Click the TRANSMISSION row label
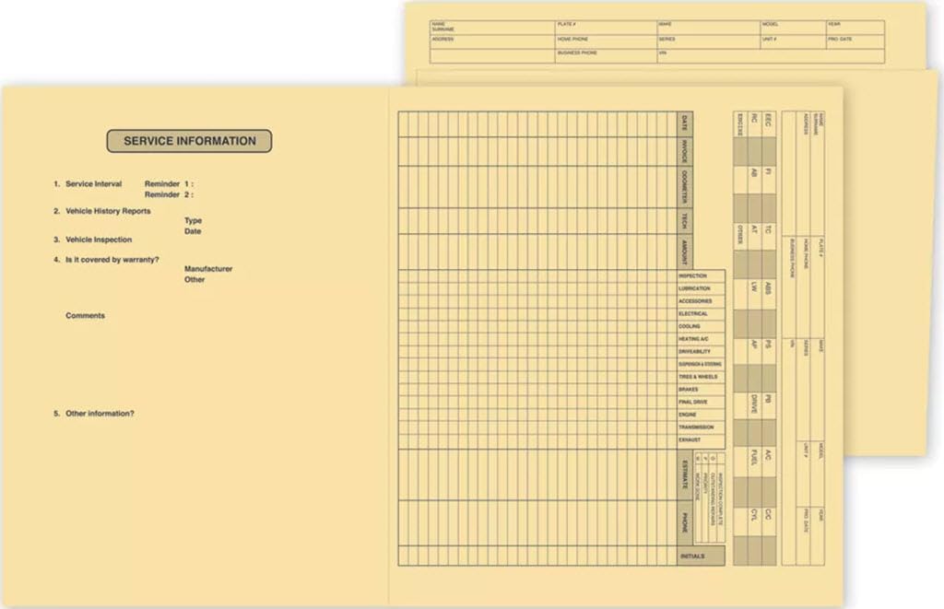The width and height of the screenshot is (944, 609). [x=701, y=427]
